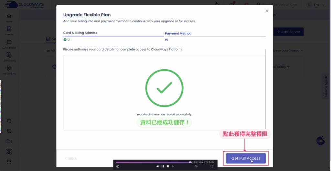Click the support headset icon in sidebar

[x=9, y=121]
